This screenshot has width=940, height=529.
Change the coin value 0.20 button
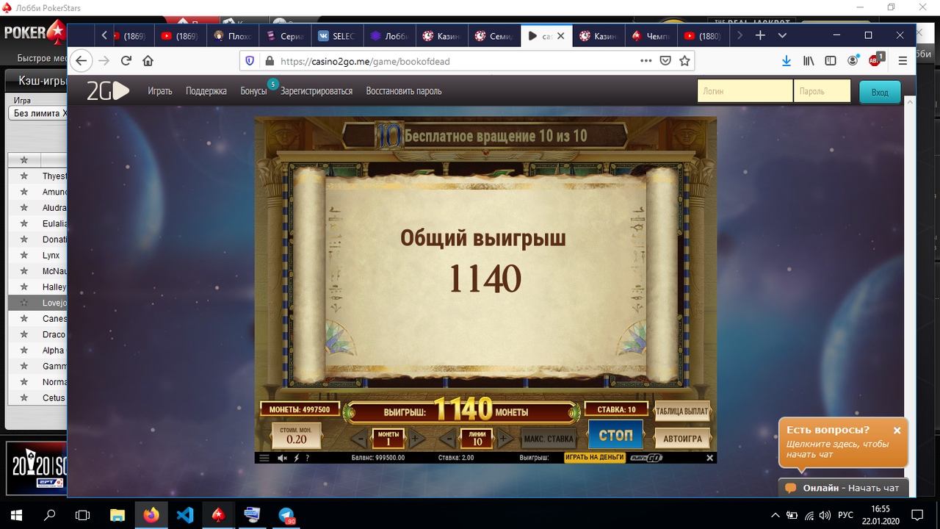pyautogui.click(x=297, y=436)
